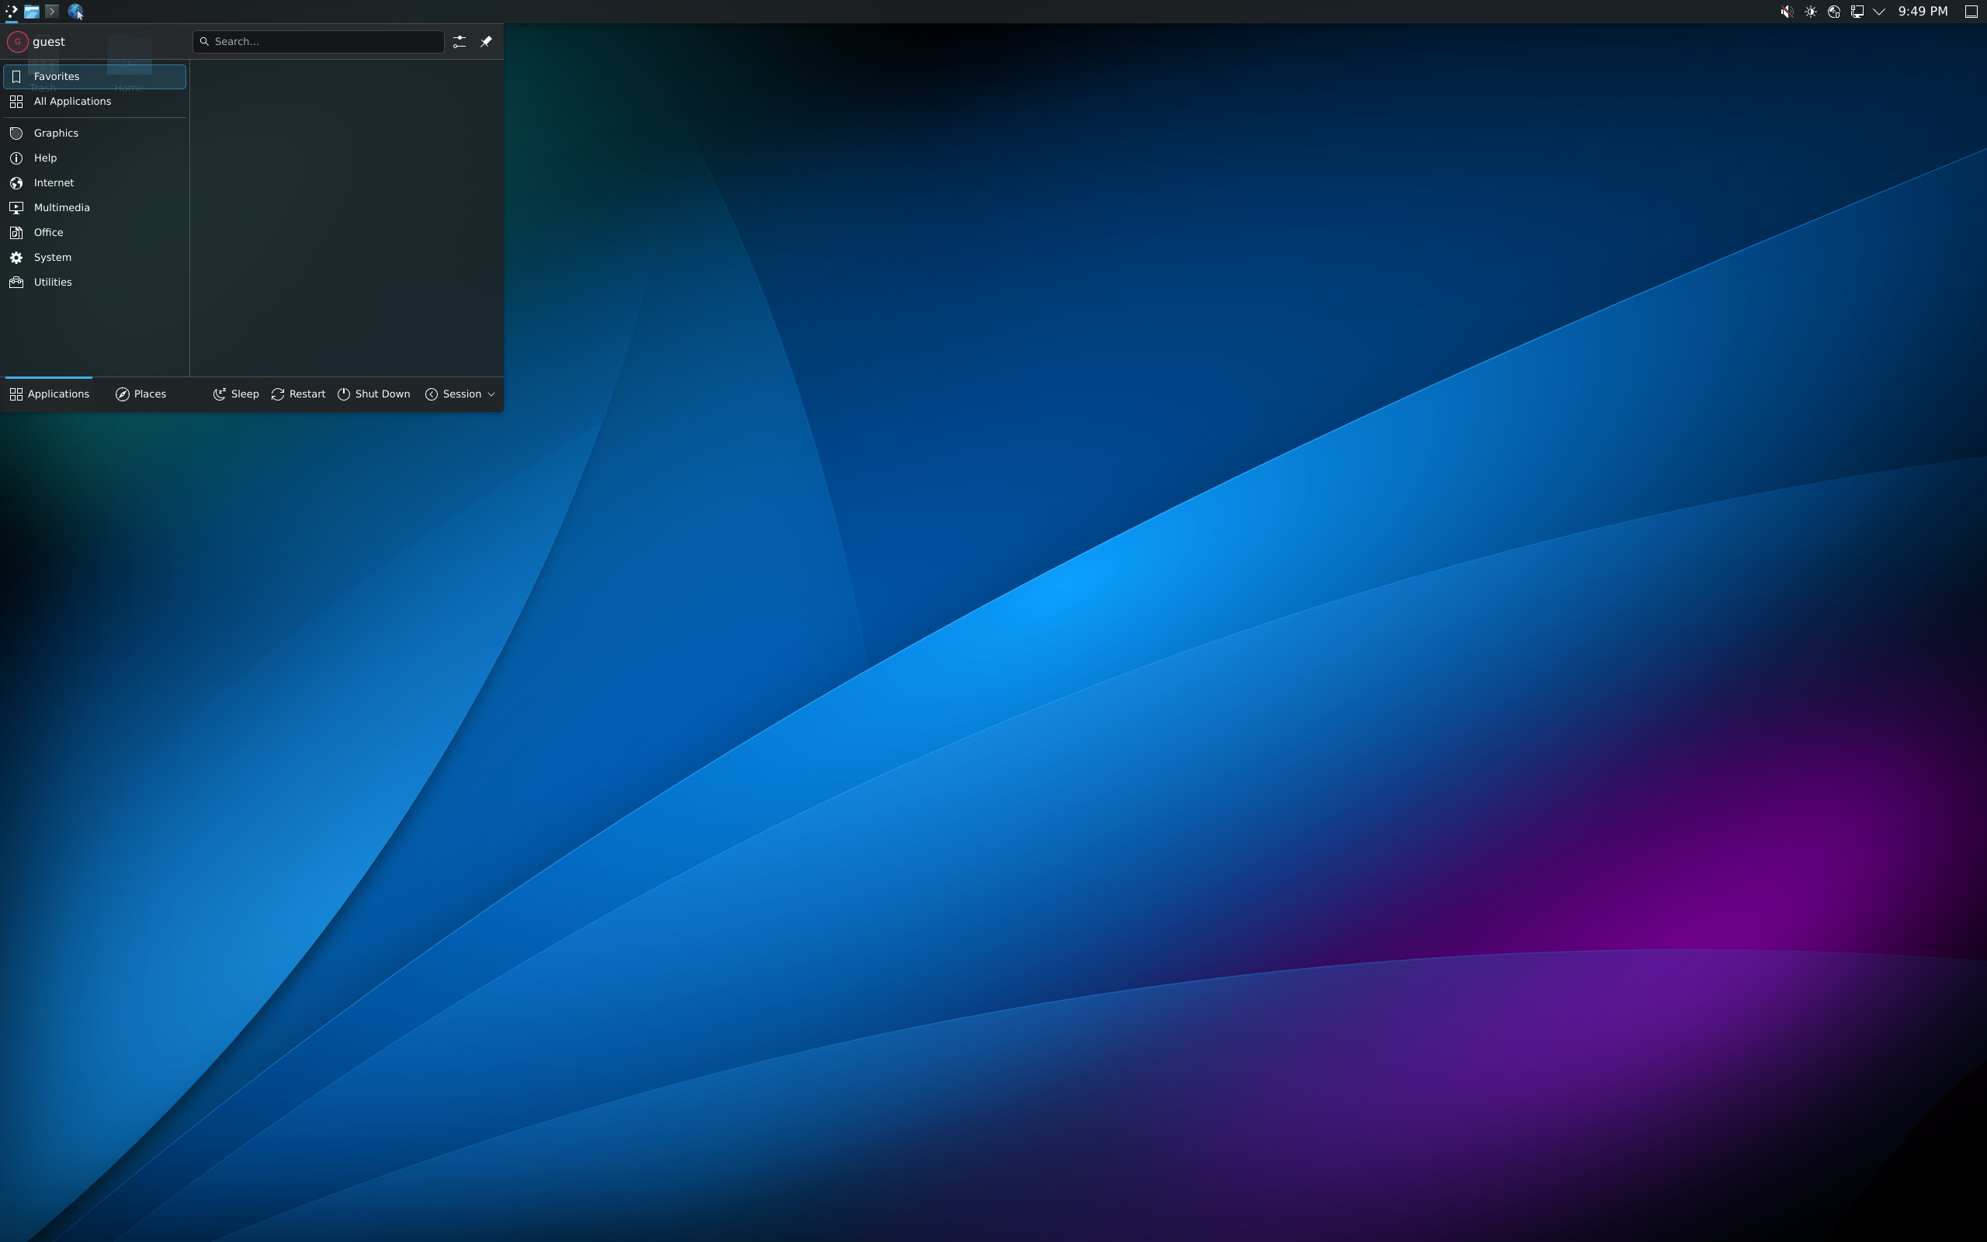The image size is (1987, 1242).
Task: Click the guest user avatar
Action: click(x=17, y=42)
